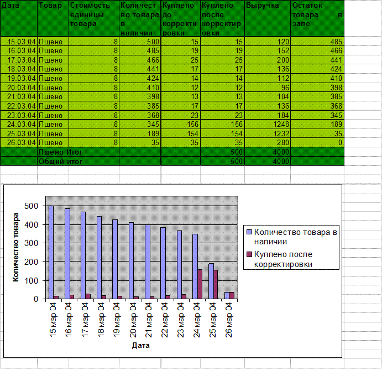Image resolution: width=382 pixels, height=369 pixels.
Task: Click the "Стоимость единицы товара" header
Action: pyautogui.click(x=94, y=18)
